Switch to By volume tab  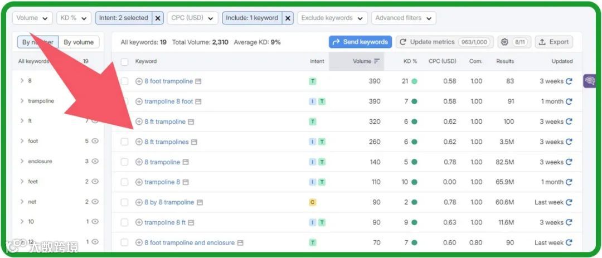(x=79, y=42)
